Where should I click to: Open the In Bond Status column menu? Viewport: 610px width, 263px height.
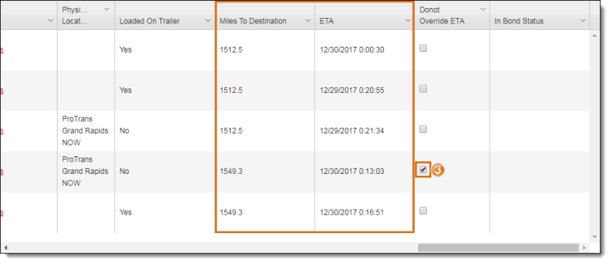583,20
